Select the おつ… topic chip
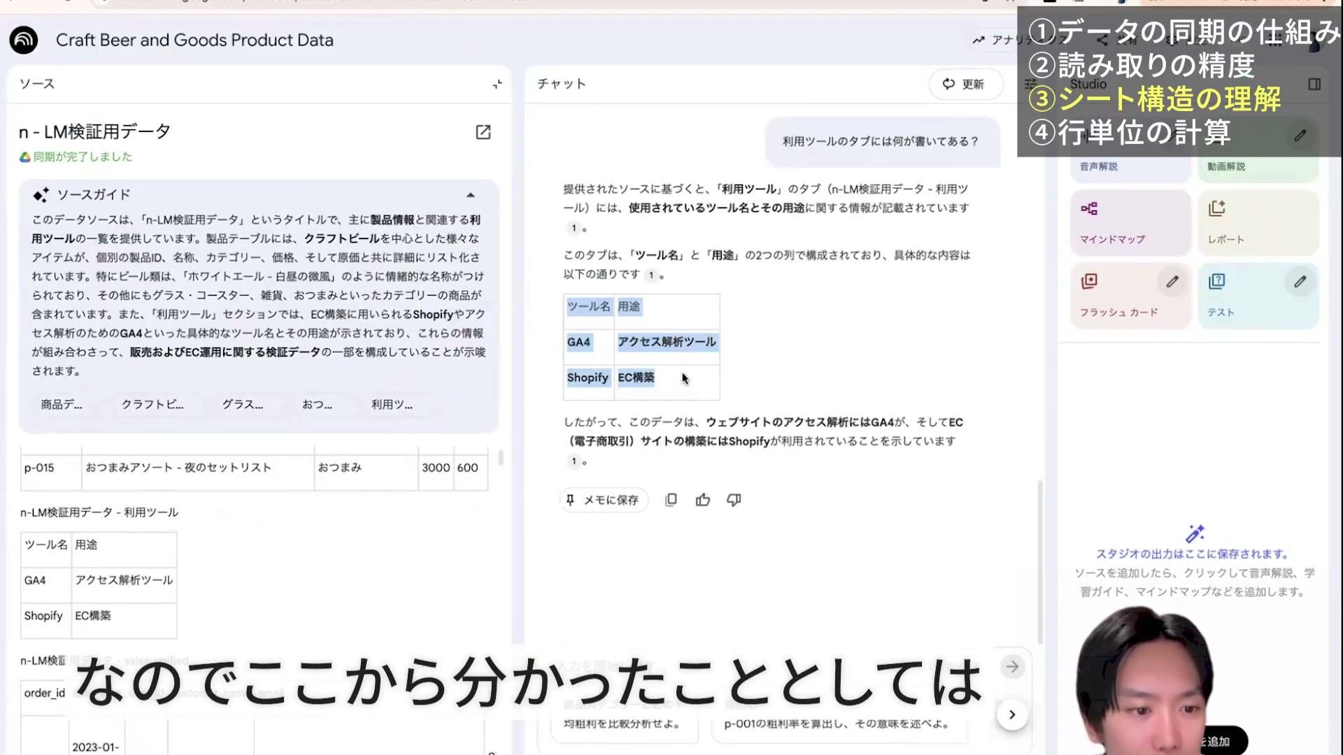Image resolution: width=1343 pixels, height=755 pixels. coord(317,404)
